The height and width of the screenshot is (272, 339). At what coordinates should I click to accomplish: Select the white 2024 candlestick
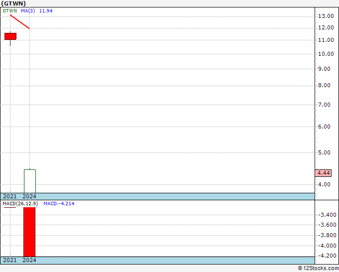coord(30,181)
